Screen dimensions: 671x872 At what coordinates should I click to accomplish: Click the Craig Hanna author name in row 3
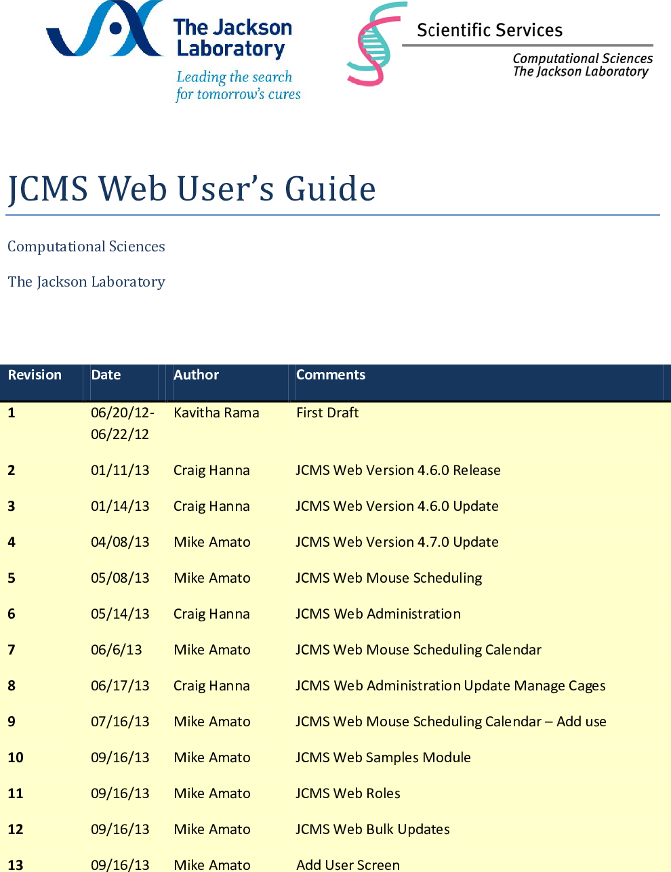[x=211, y=506]
